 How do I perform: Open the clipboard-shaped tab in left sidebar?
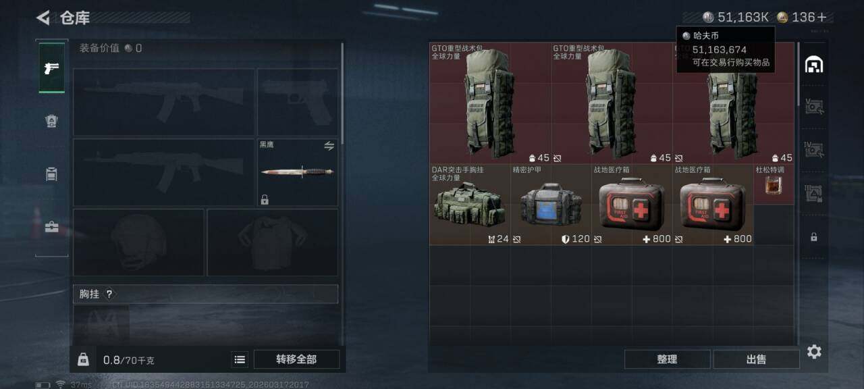point(51,174)
